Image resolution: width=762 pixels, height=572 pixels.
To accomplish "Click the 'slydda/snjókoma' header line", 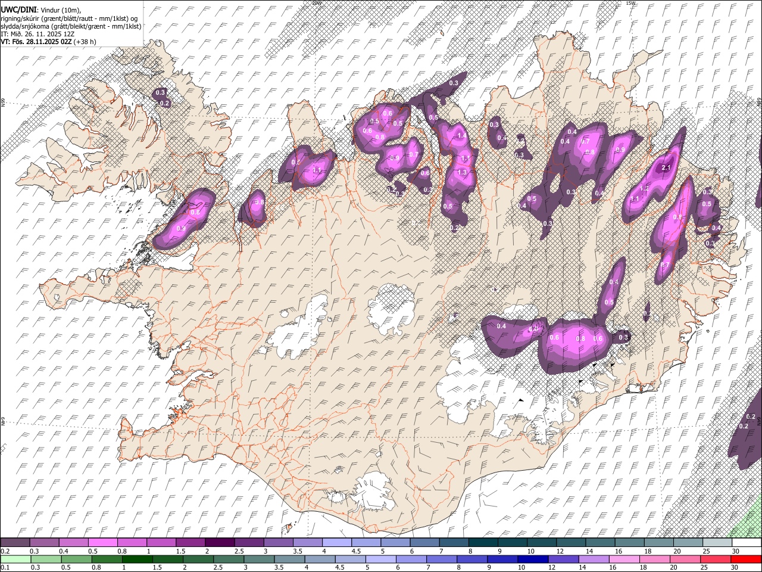I will (71, 26).
